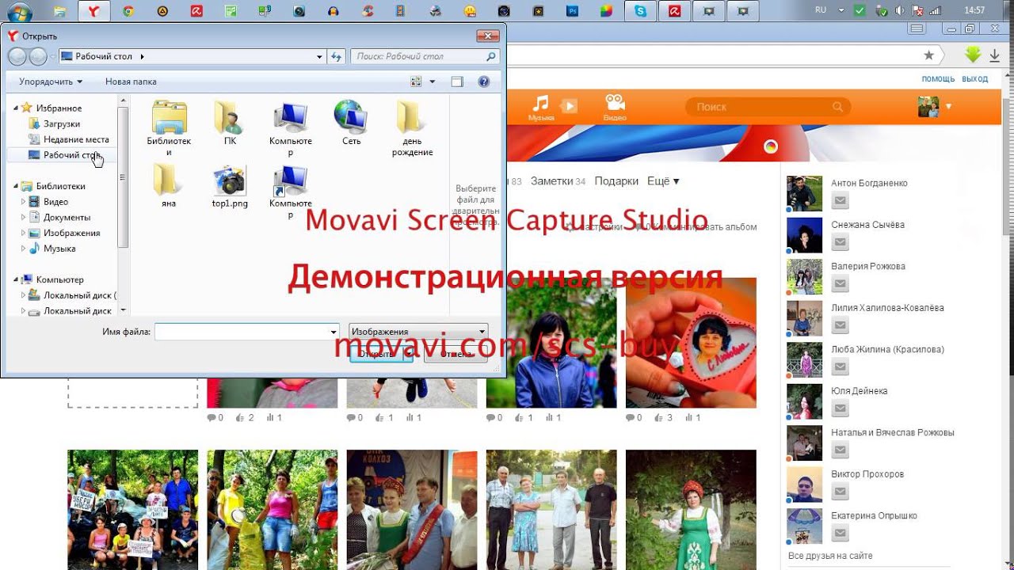
Task: Click the Отмена button
Action: [456, 354]
